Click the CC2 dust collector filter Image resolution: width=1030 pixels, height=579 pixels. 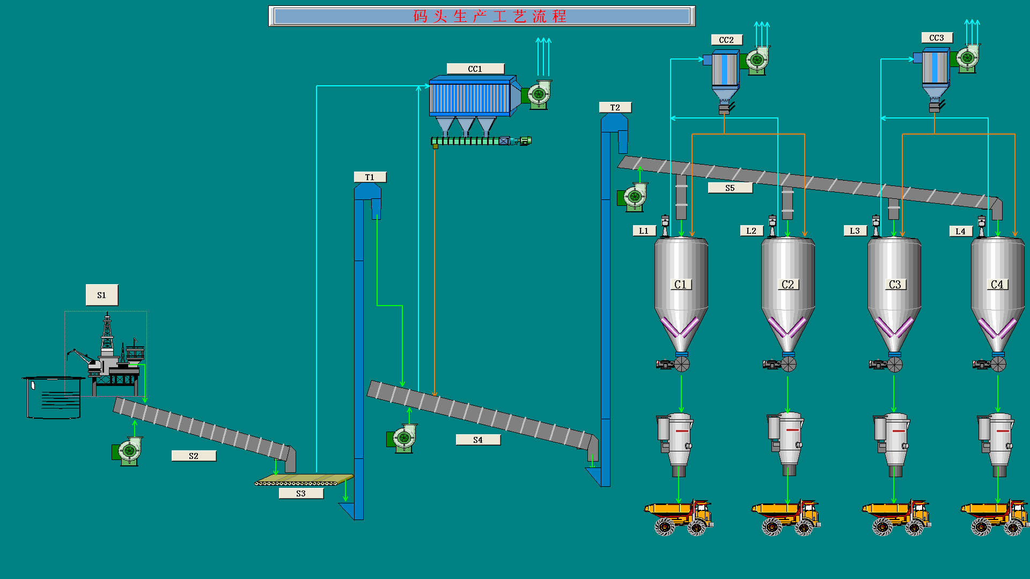point(724,70)
